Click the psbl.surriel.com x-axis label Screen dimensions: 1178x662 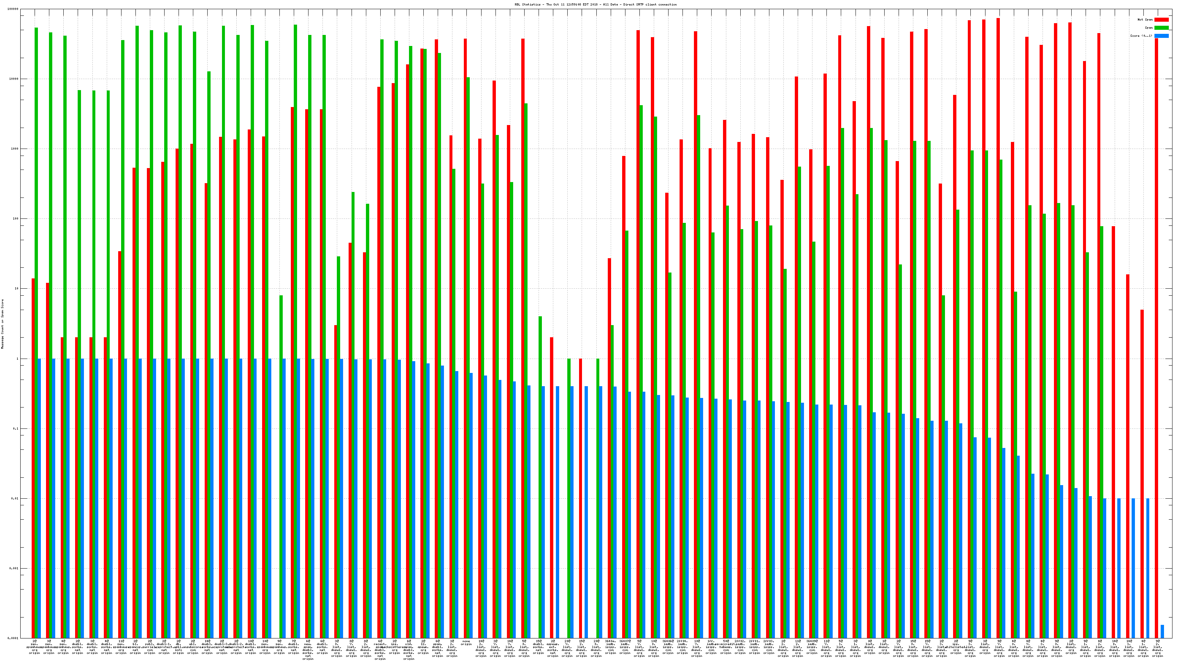click(x=149, y=647)
